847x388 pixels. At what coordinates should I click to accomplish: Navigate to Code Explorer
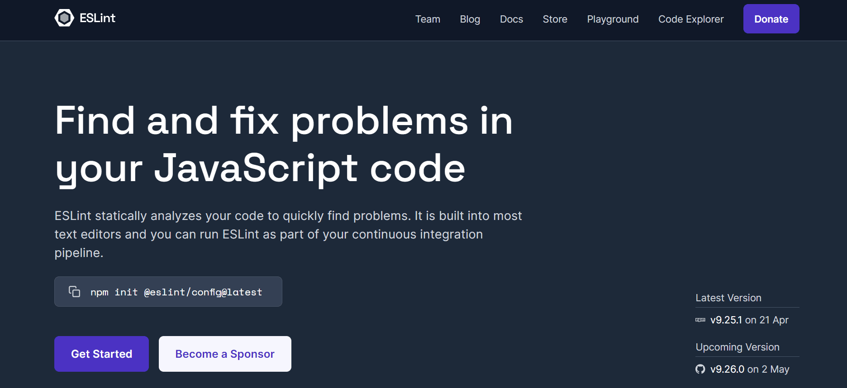tap(690, 19)
